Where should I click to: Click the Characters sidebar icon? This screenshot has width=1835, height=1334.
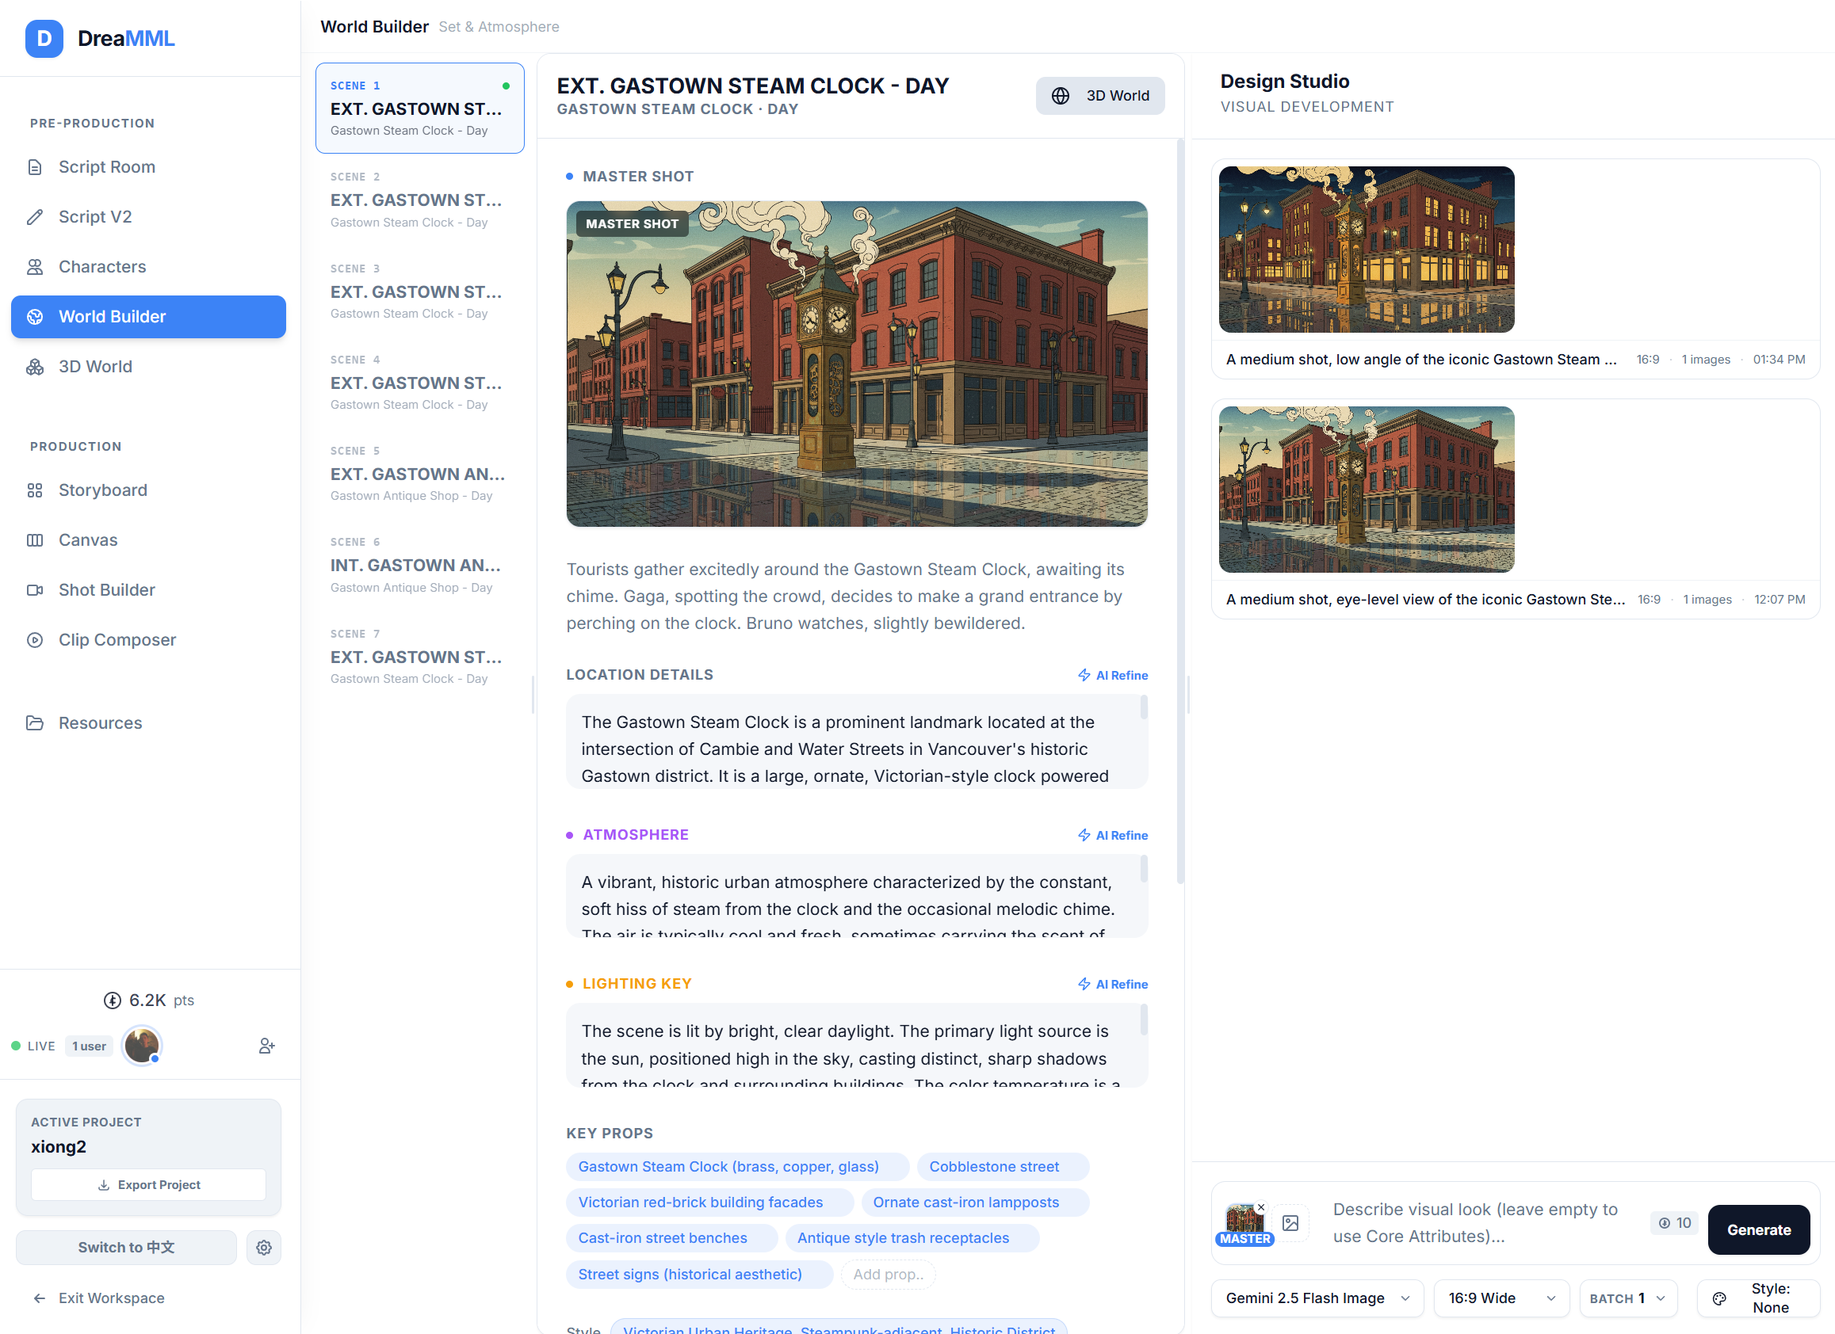click(35, 267)
